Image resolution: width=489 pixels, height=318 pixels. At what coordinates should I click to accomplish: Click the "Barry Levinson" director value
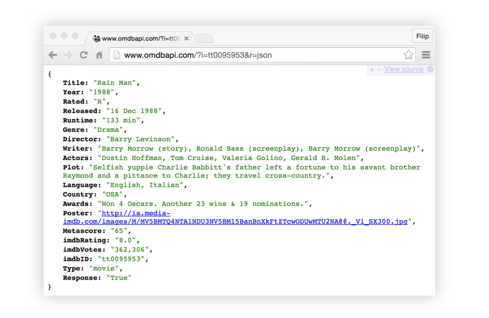coord(141,139)
